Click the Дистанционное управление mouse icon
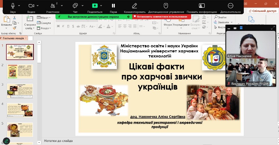 pos(166,6)
